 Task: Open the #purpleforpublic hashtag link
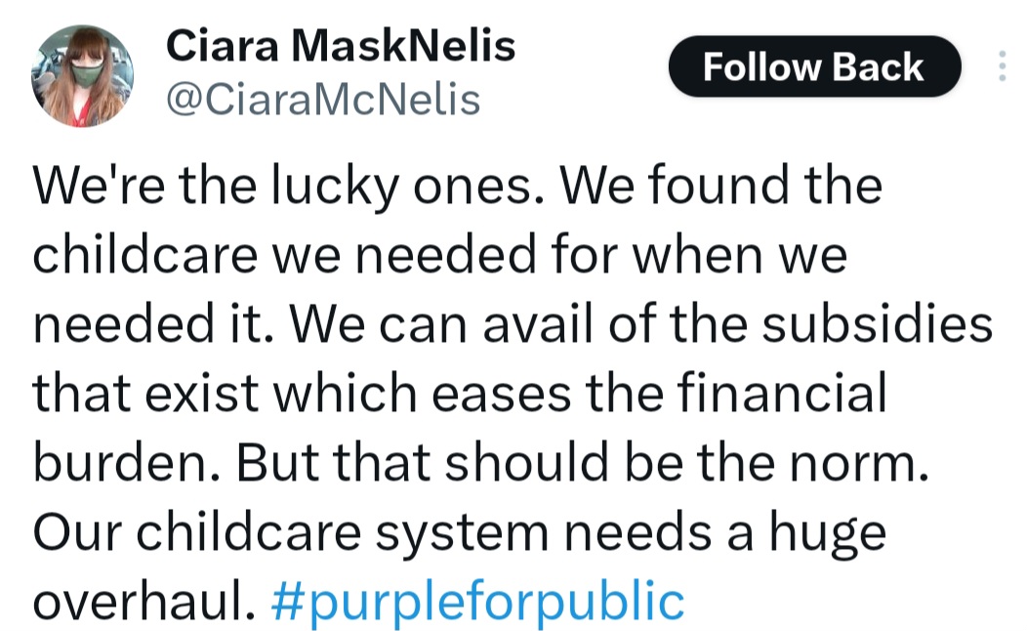[477, 600]
